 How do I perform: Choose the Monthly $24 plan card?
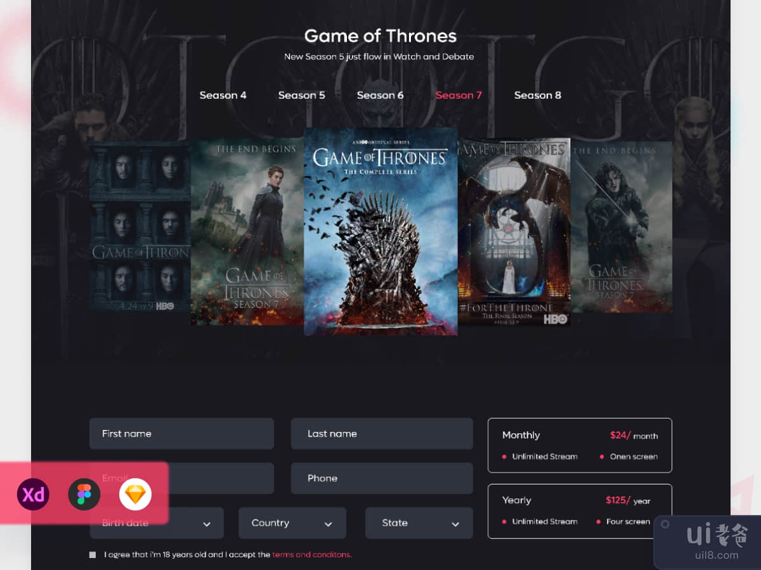(x=580, y=445)
